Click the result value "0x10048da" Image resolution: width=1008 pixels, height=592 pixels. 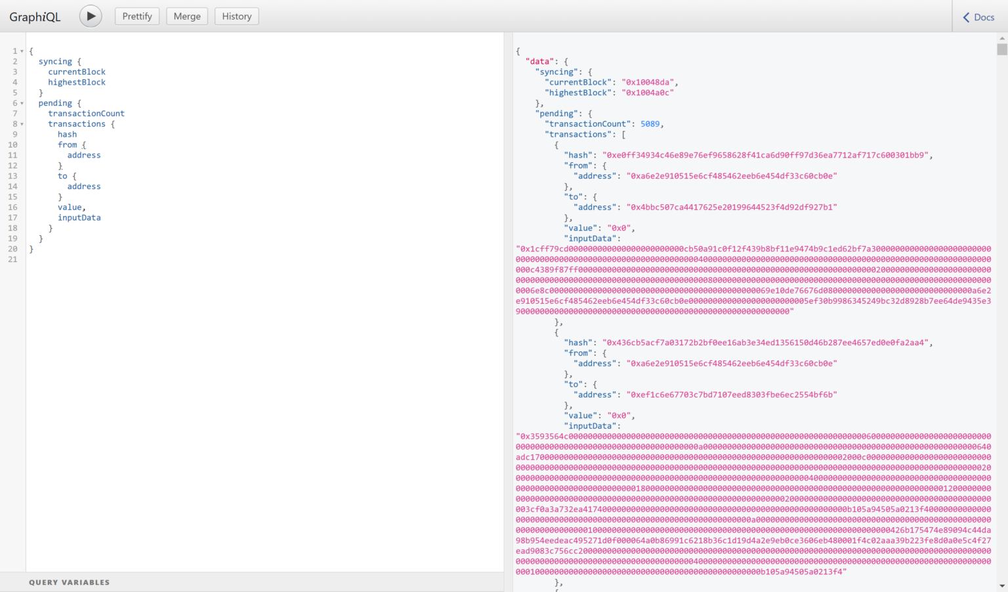[x=647, y=83]
